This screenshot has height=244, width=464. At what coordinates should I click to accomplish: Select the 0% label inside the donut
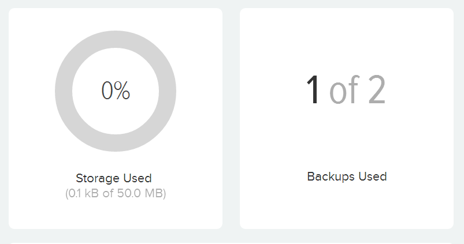click(x=116, y=91)
